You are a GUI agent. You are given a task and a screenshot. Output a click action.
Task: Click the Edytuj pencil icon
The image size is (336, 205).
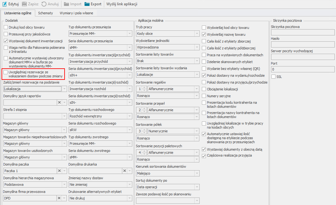(x=5, y=4)
